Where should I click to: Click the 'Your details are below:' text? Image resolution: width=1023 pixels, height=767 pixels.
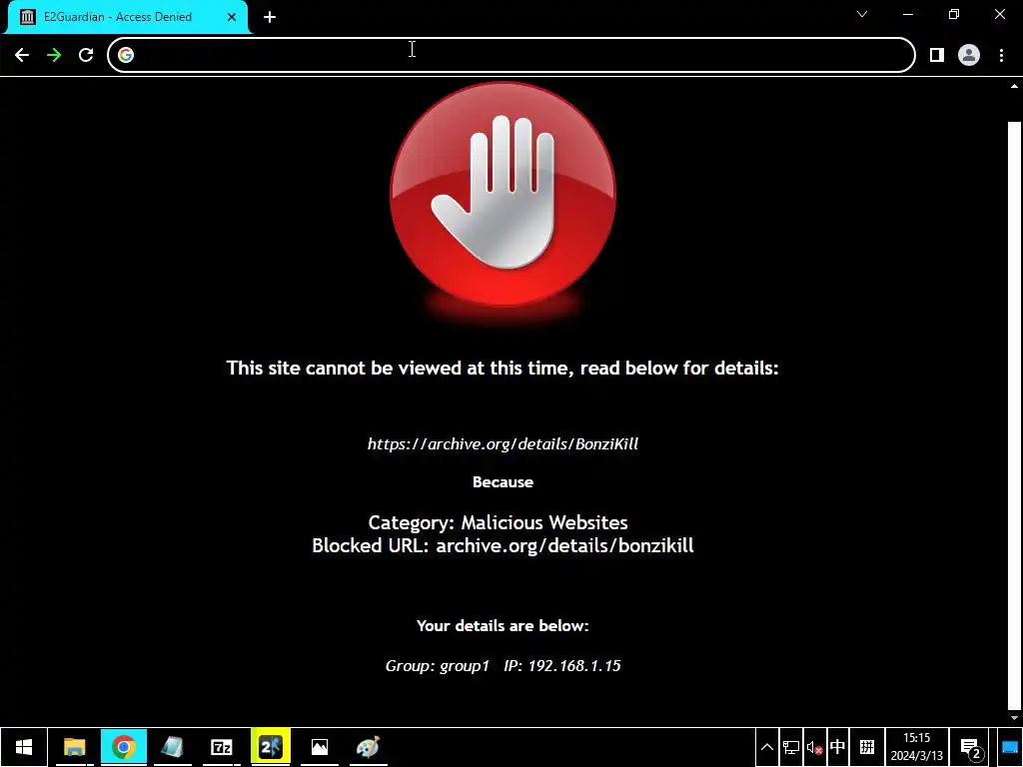504,626
